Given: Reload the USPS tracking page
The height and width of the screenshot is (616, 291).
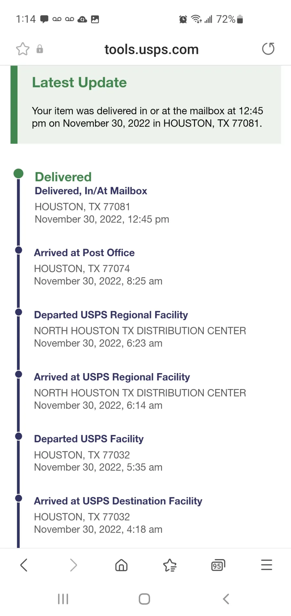Looking at the screenshot, I should pos(268,49).
